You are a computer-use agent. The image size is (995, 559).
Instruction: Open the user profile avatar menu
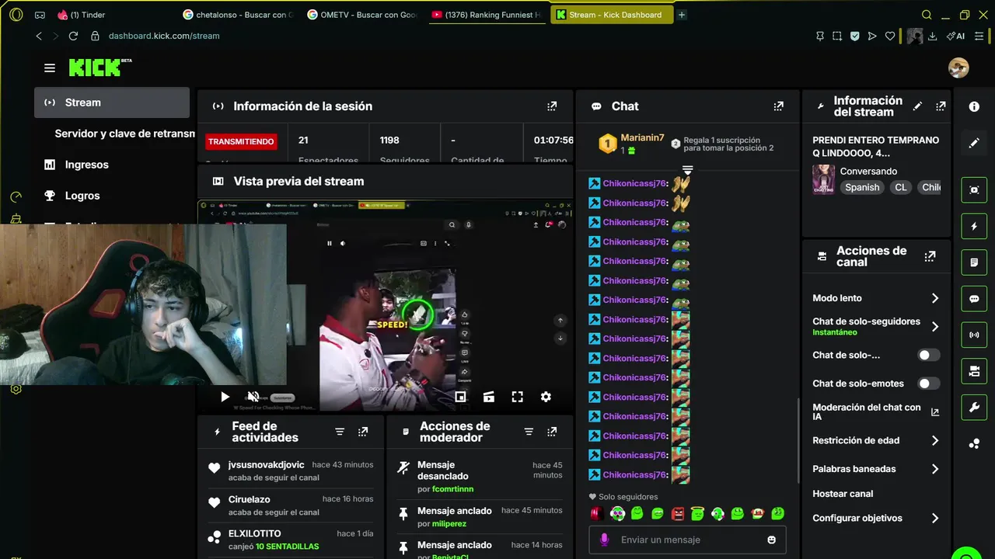coord(958,68)
